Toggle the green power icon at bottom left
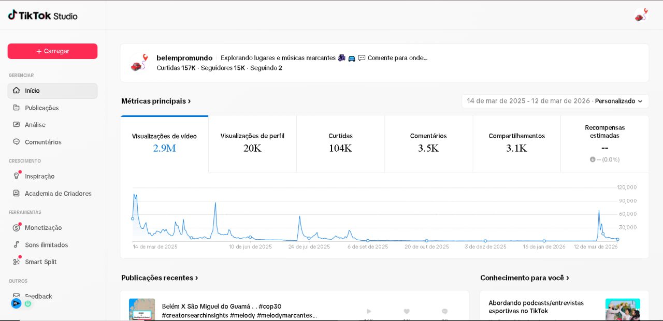Image resolution: width=663 pixels, height=321 pixels. click(28, 303)
